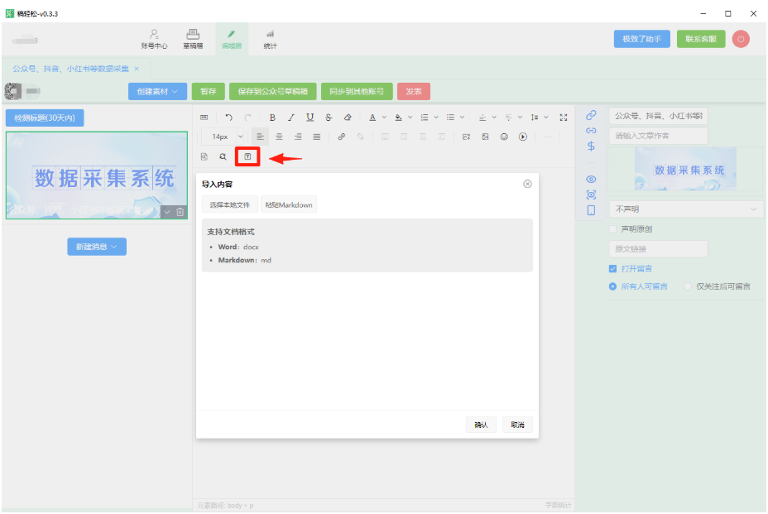Open the 创建素材 dropdown button

(x=157, y=91)
